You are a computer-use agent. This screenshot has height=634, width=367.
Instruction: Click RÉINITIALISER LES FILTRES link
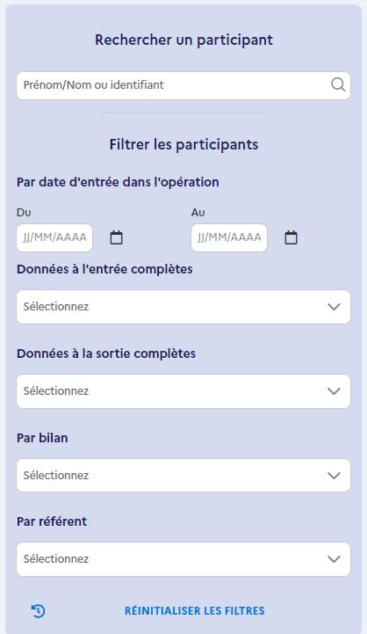click(195, 610)
